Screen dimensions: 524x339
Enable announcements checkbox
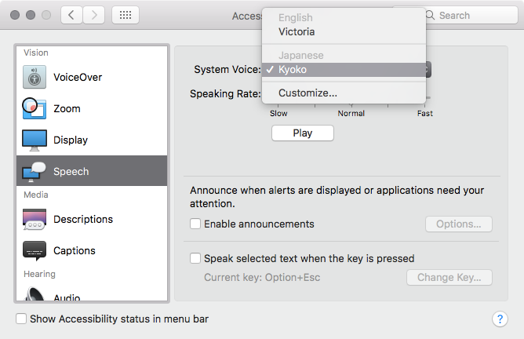[x=195, y=224]
